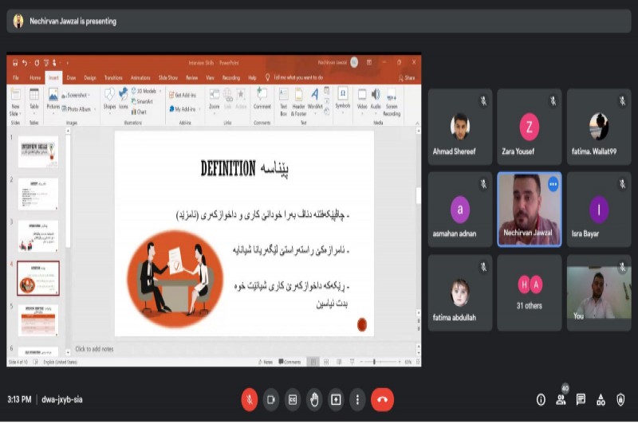Open options on Nechirvan Jawzal's tile
The image size is (638, 424).
coord(553,184)
